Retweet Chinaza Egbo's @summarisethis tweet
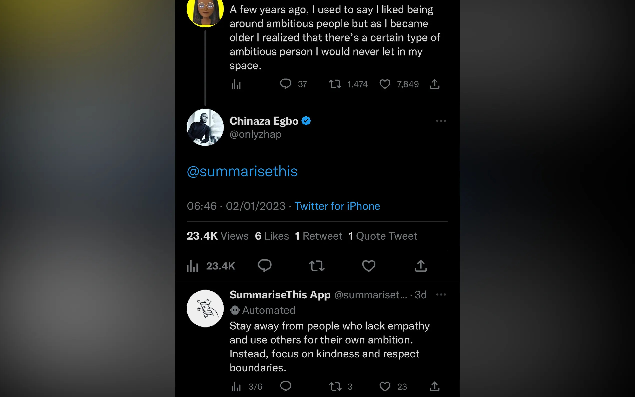This screenshot has height=397, width=635. [316, 266]
